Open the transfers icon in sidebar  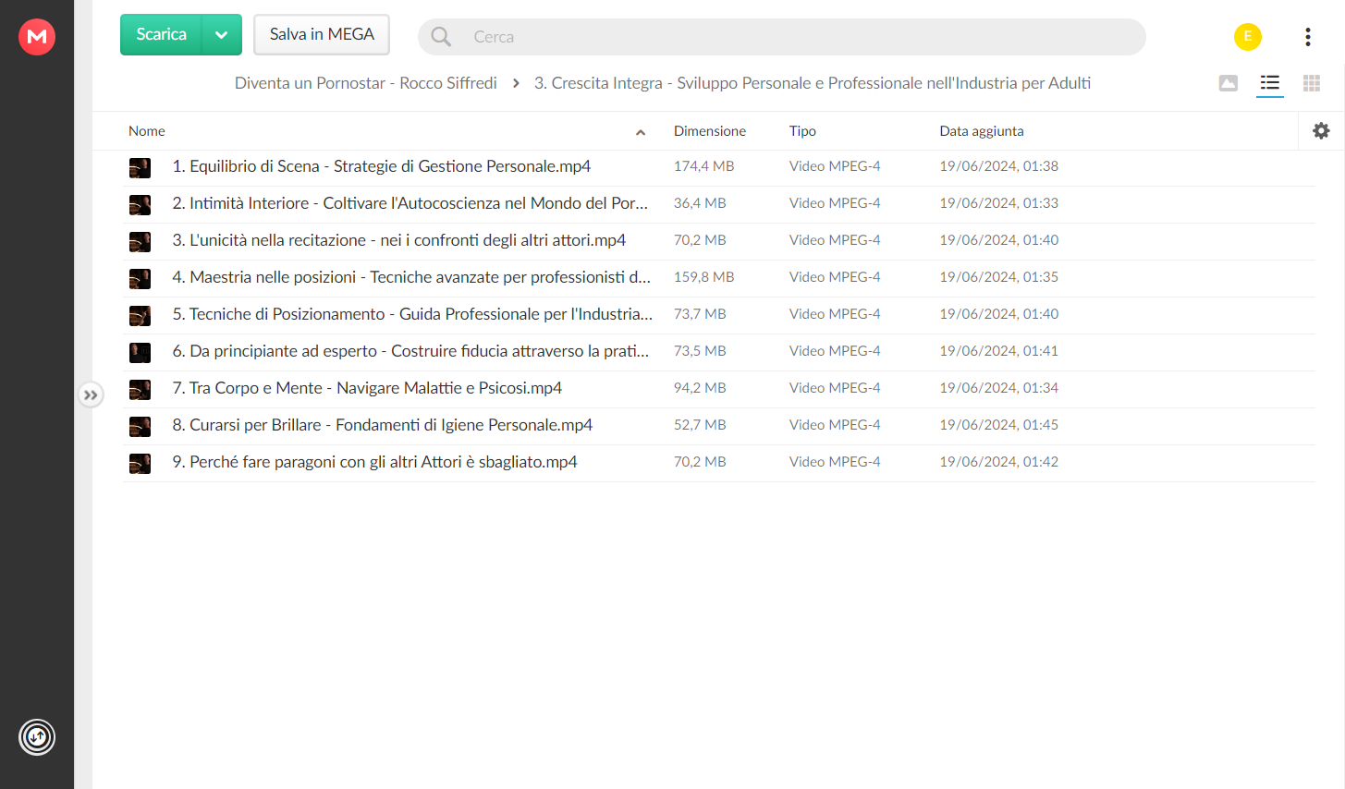pos(37,737)
